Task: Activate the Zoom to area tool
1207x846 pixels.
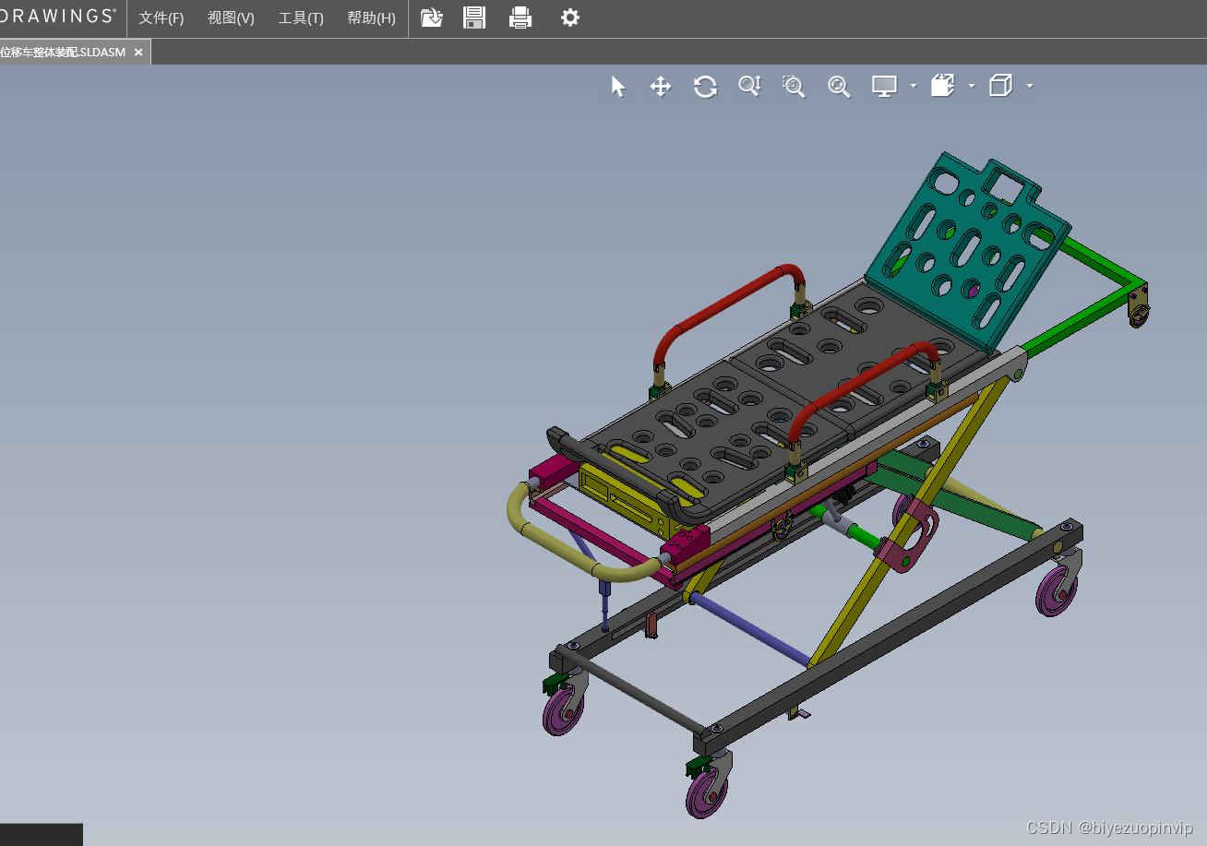Action: pos(794,87)
